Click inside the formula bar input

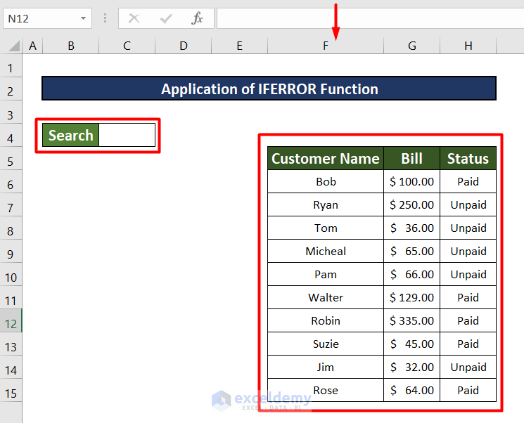pos(370,18)
